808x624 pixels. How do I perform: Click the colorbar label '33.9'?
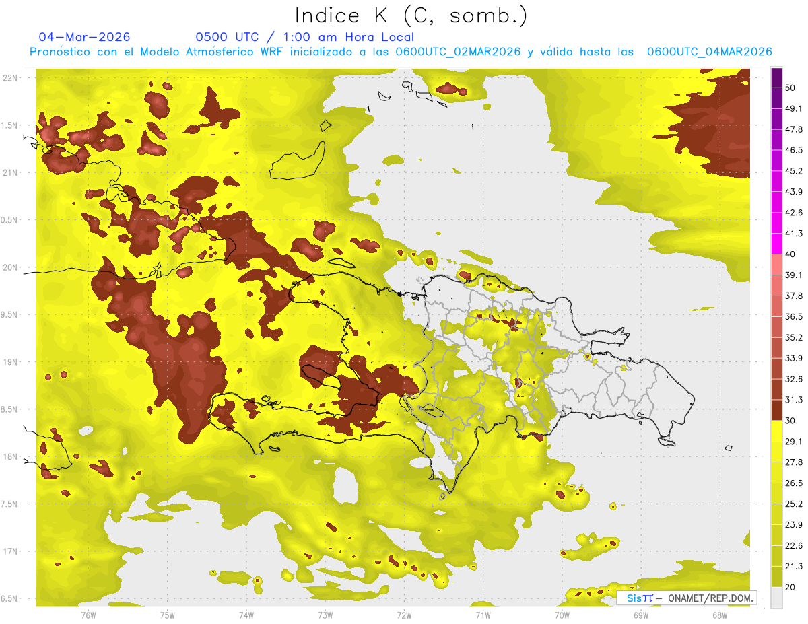[794, 358]
